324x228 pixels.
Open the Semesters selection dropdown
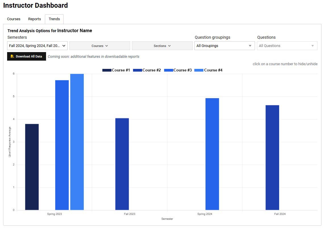37,45
